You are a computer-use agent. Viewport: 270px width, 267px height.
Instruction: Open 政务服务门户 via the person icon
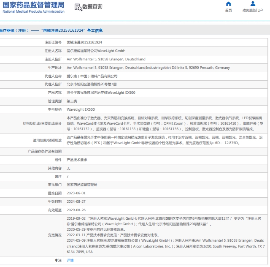(253, 4)
